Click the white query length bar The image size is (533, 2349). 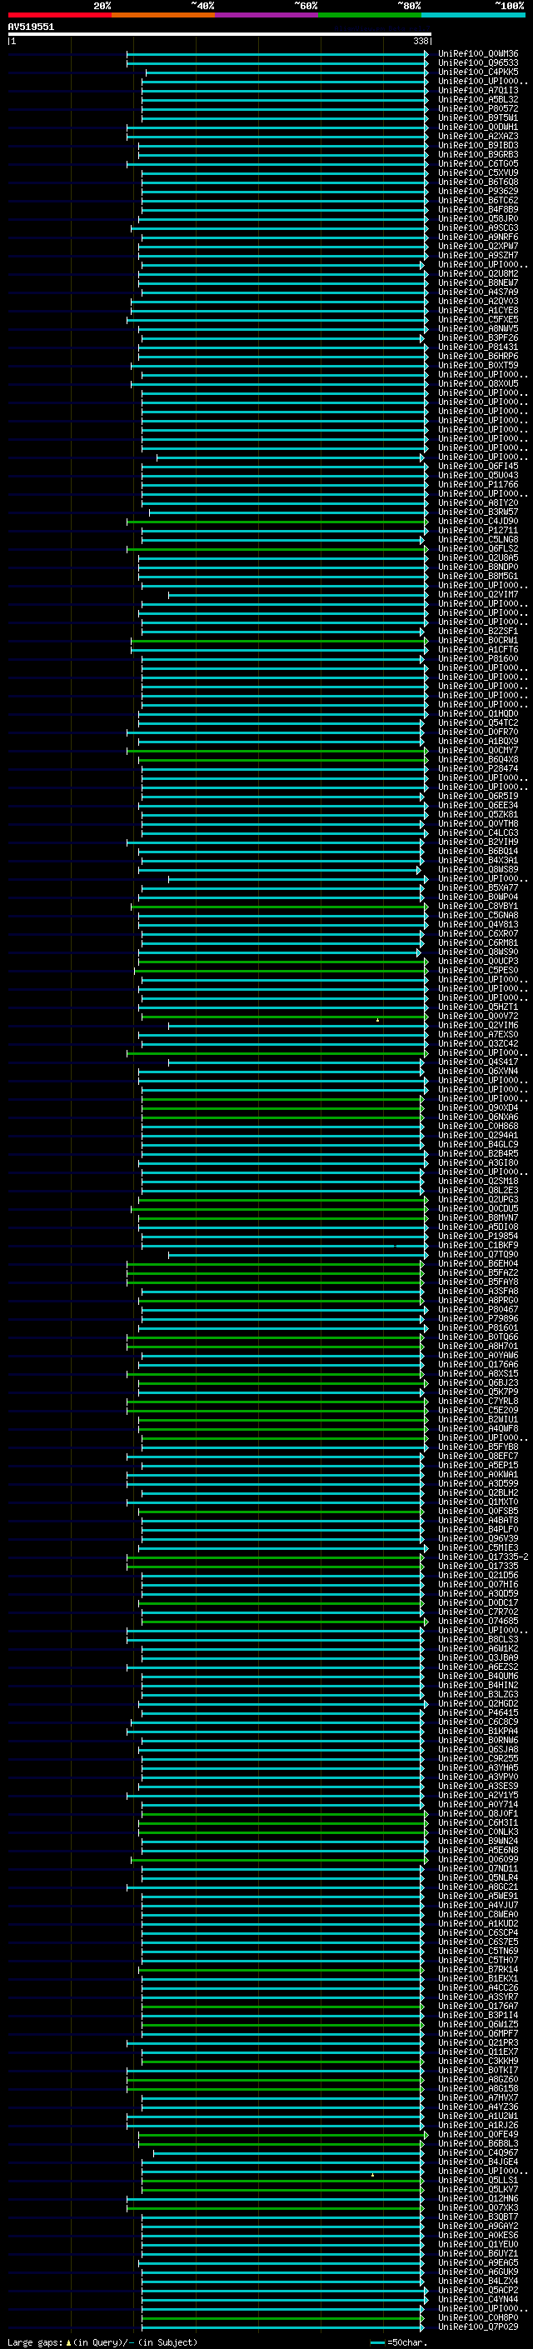[219, 33]
